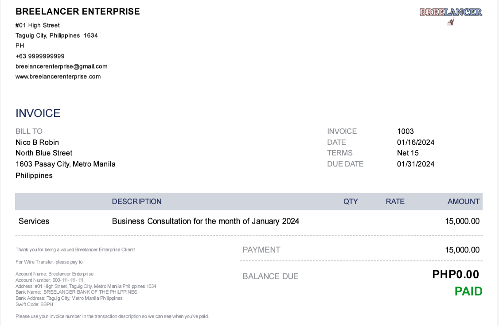This screenshot has height=326, width=499.
Task: Select the Business Consultation line item description
Action: pos(206,221)
